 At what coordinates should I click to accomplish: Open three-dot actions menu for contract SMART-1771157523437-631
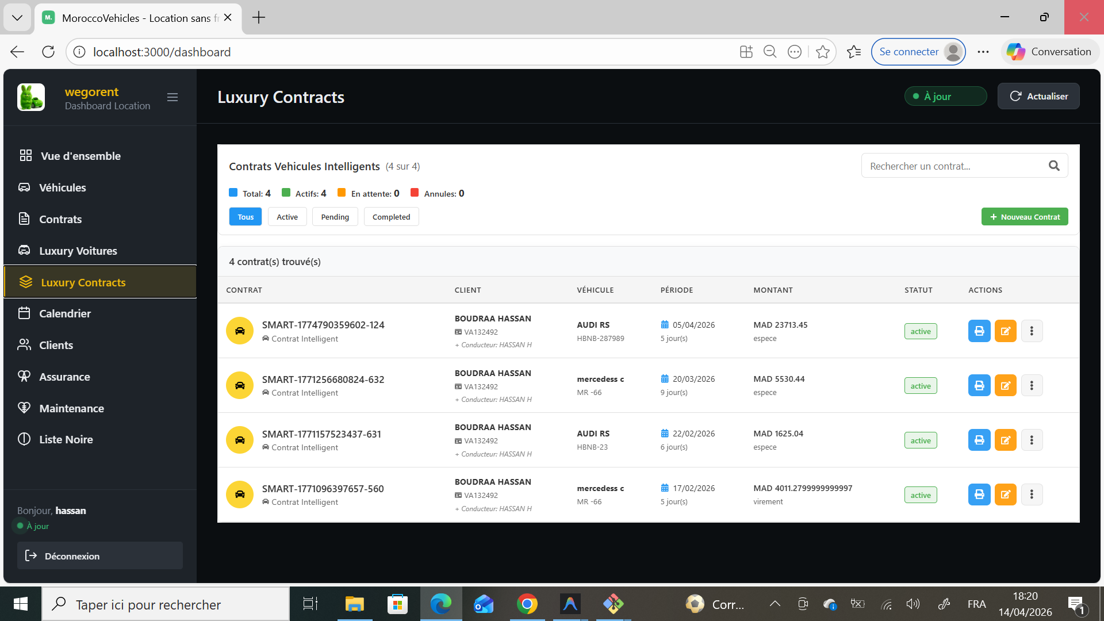click(1032, 440)
